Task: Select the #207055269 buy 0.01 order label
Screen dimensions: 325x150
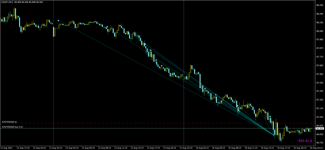Action: coord(13,127)
